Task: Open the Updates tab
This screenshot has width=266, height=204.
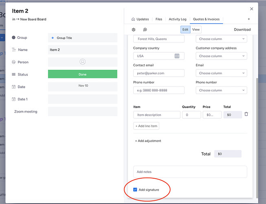Action: click(140, 19)
